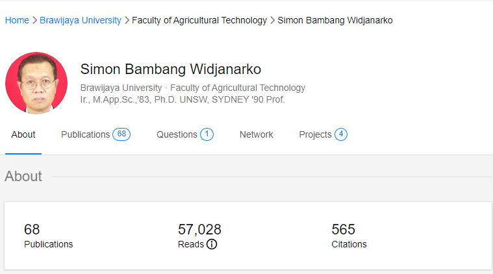Open the Publications tab
The height and width of the screenshot is (274, 493).
[86, 134]
